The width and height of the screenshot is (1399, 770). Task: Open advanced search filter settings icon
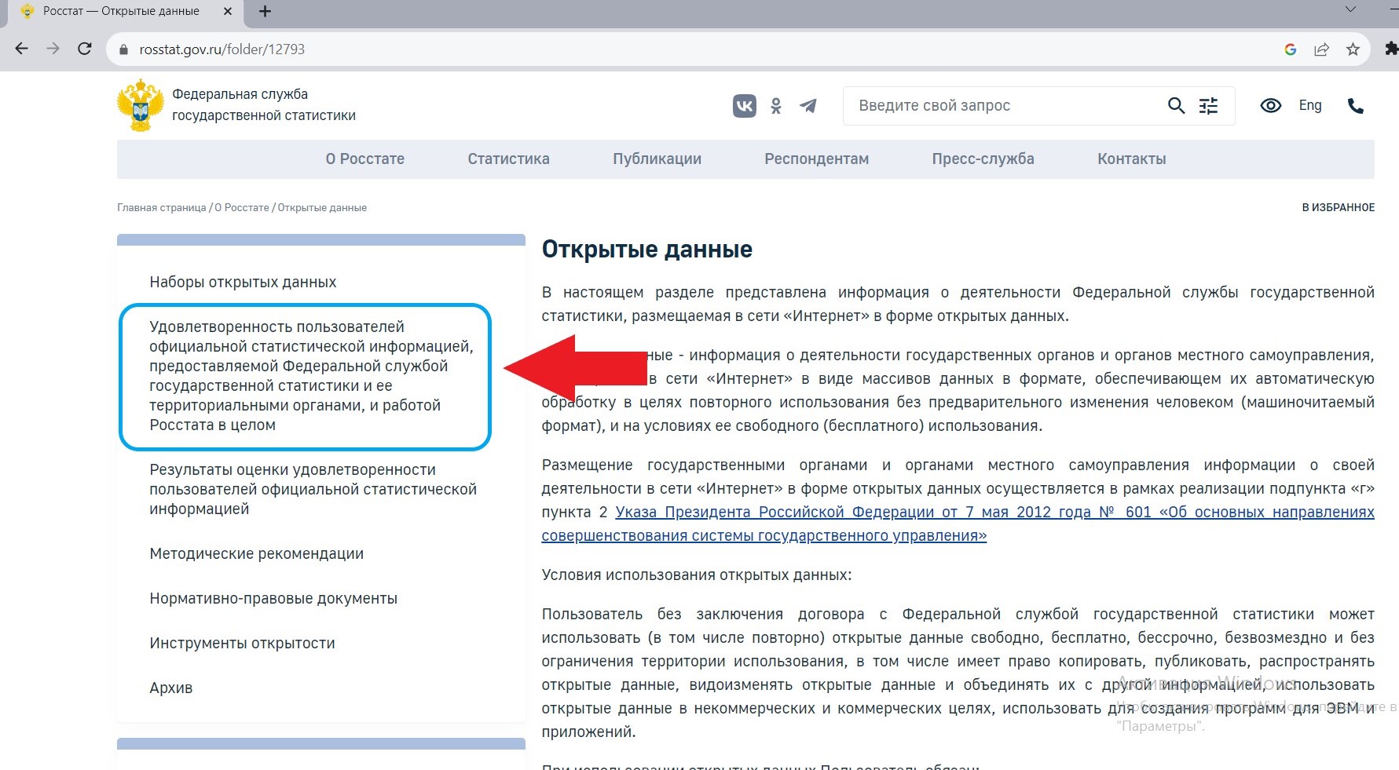pyautogui.click(x=1208, y=106)
